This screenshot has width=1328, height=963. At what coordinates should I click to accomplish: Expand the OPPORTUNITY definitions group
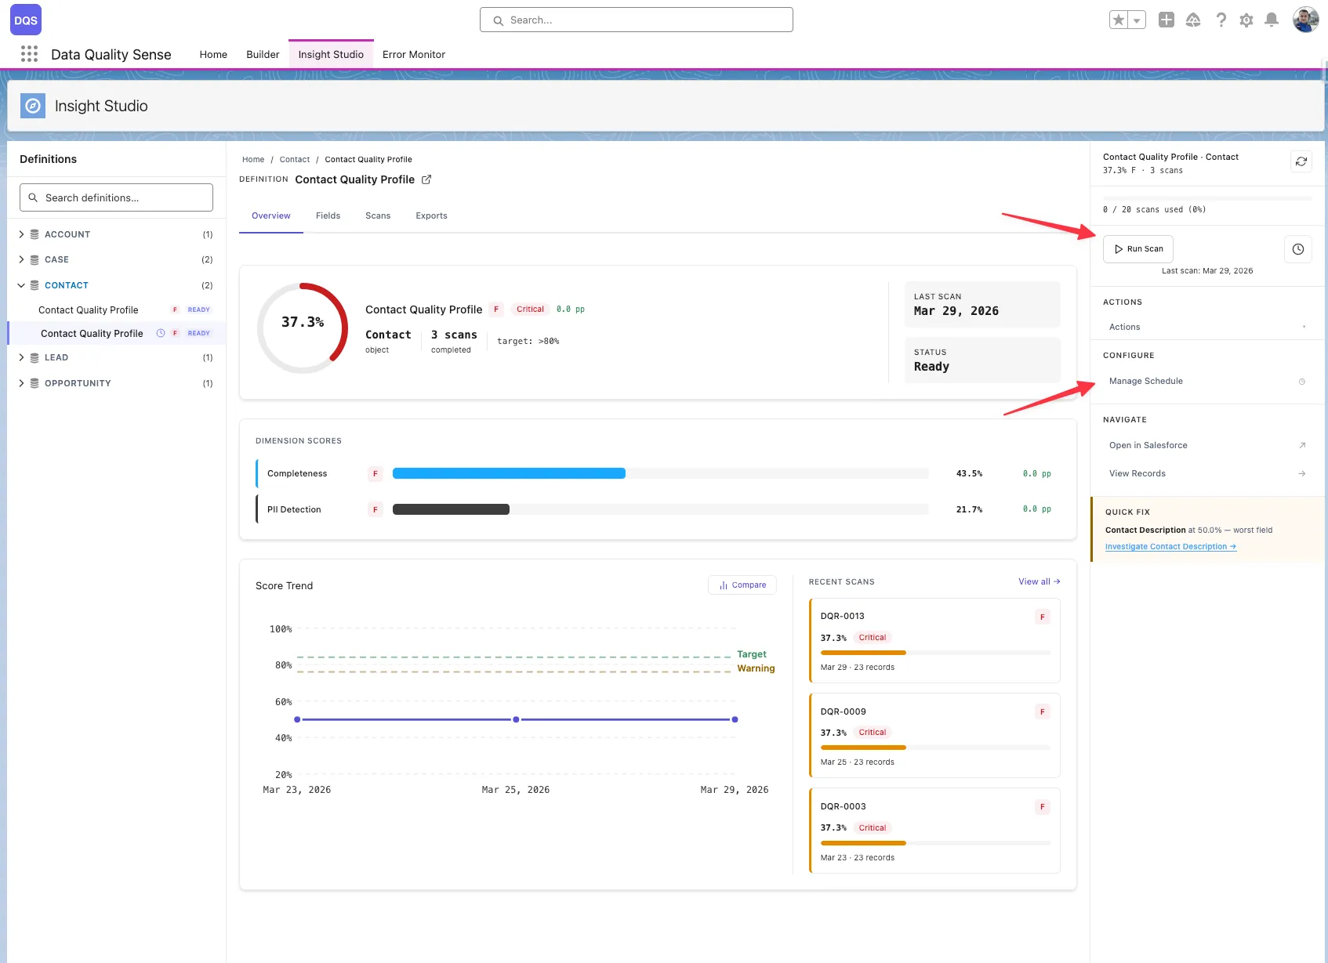coord(22,383)
